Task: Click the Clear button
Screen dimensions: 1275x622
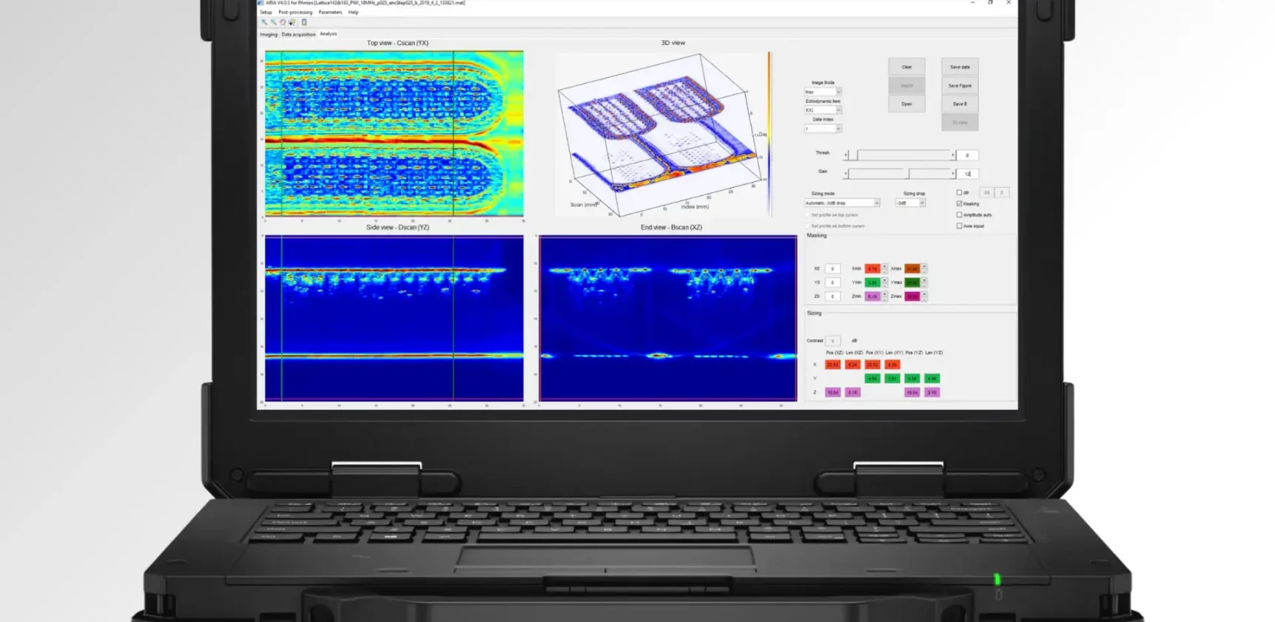Action: [x=906, y=67]
